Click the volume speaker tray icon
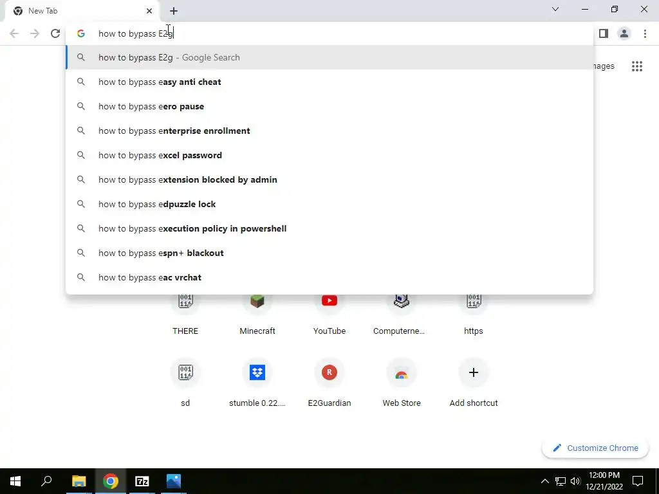659x494 pixels. 575,481
